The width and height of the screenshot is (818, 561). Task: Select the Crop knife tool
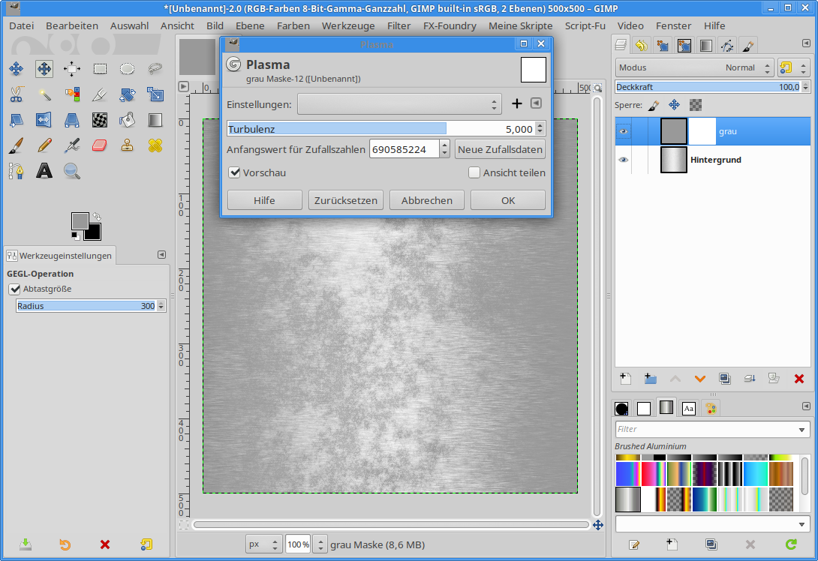click(100, 94)
